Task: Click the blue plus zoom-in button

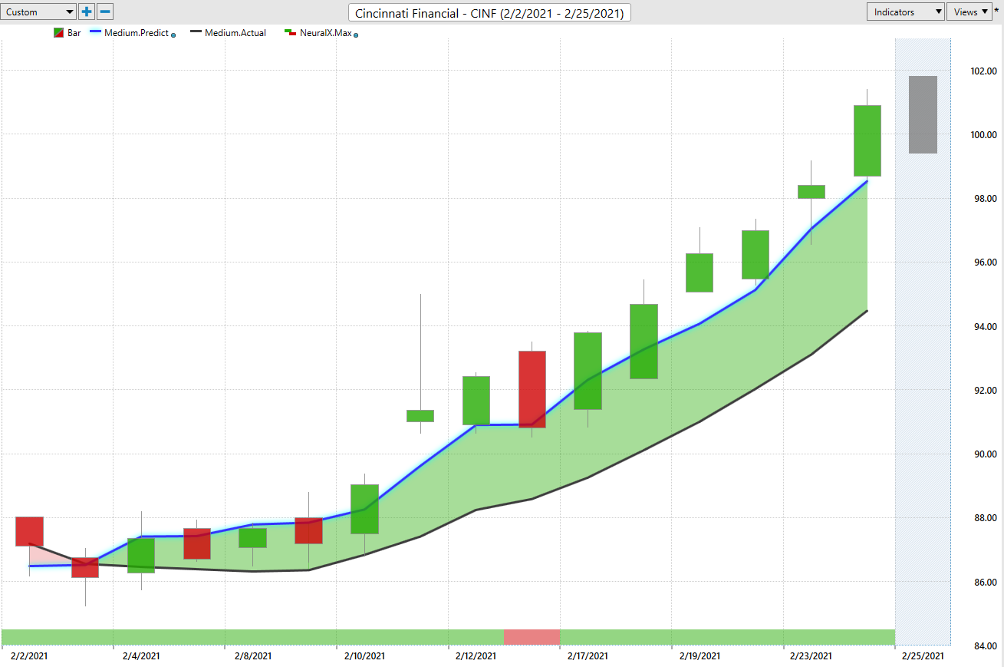Action: [x=87, y=12]
